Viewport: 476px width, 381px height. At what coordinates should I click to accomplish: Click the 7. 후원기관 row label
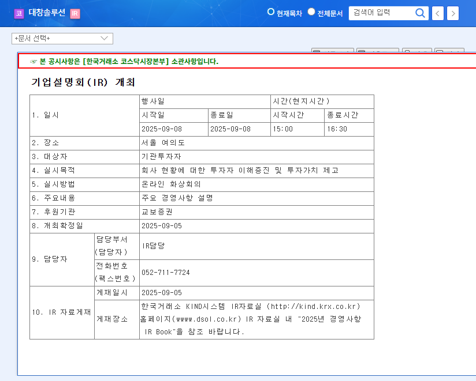tap(53, 212)
